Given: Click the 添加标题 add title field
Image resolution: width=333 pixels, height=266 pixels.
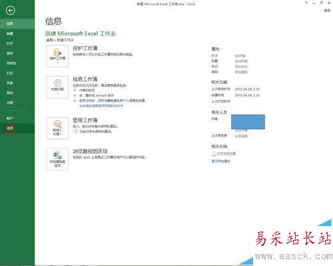Looking at the screenshot, I should tap(241, 61).
